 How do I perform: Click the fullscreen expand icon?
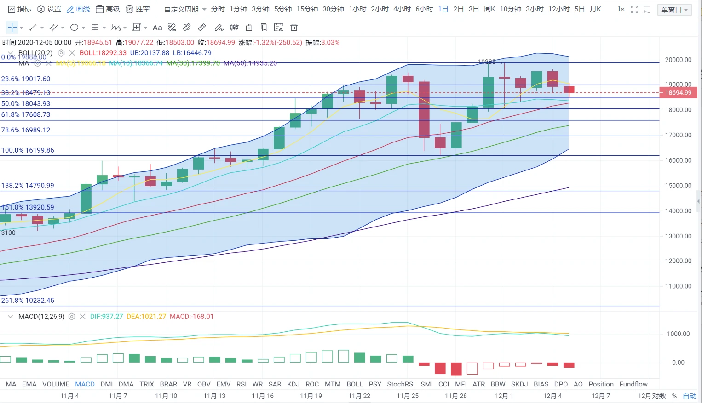[x=635, y=9]
